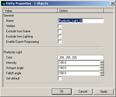This screenshot has width=116, height=97.
Task: Select the General section label
Action: pos(9,15)
